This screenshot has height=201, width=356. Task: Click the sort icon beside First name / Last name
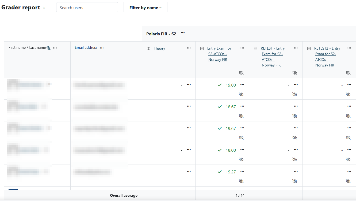tap(48, 48)
